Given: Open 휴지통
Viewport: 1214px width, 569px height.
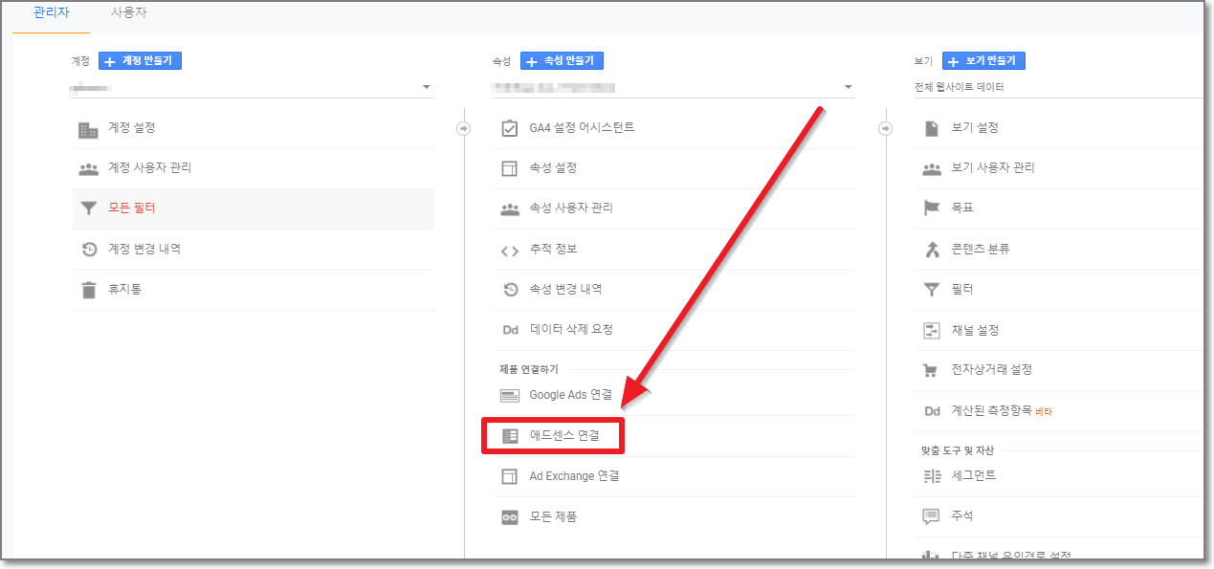Looking at the screenshot, I should click(x=253, y=289).
